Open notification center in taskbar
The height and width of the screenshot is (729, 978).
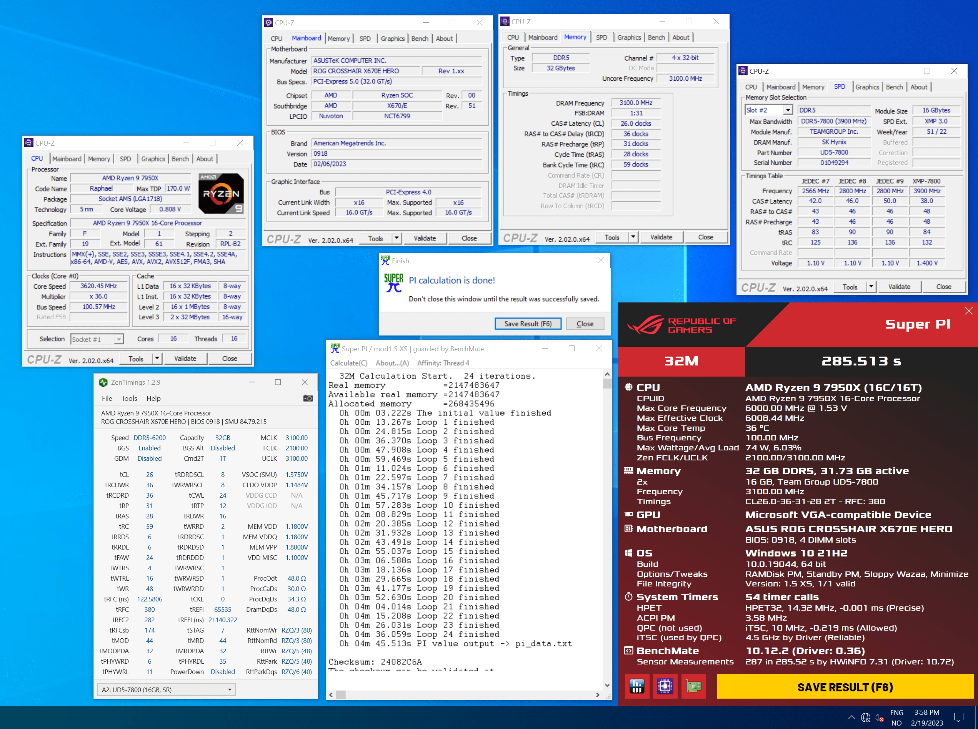958,717
